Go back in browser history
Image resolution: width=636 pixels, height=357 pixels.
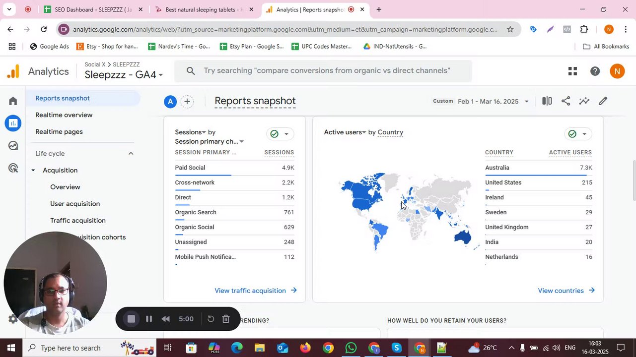click(x=10, y=29)
